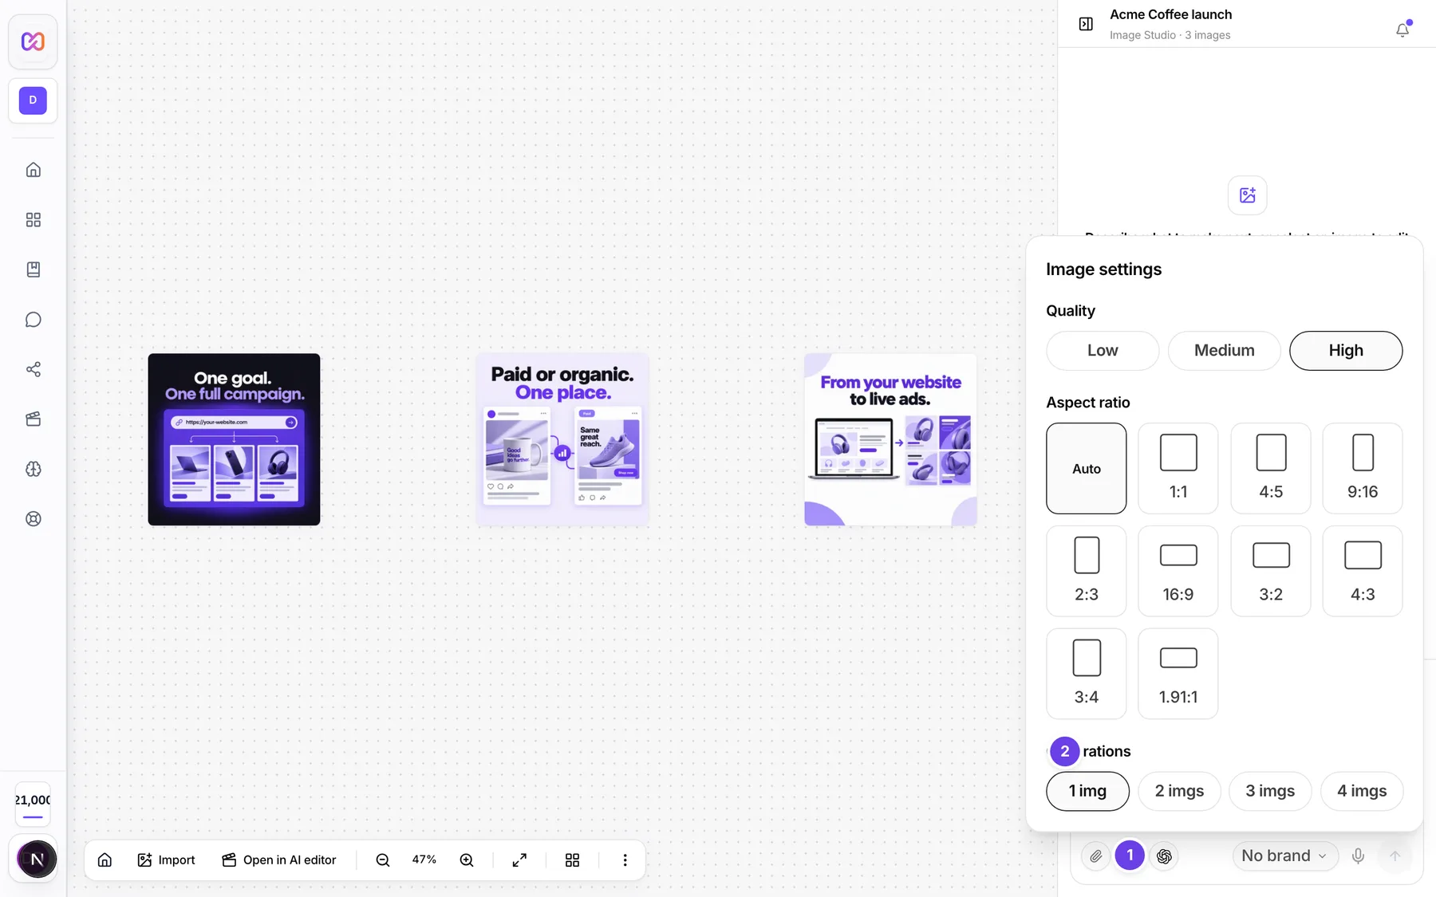This screenshot has height=897, width=1436.
Task: Open the chat bubble sidebar icon
Action: coord(34,320)
